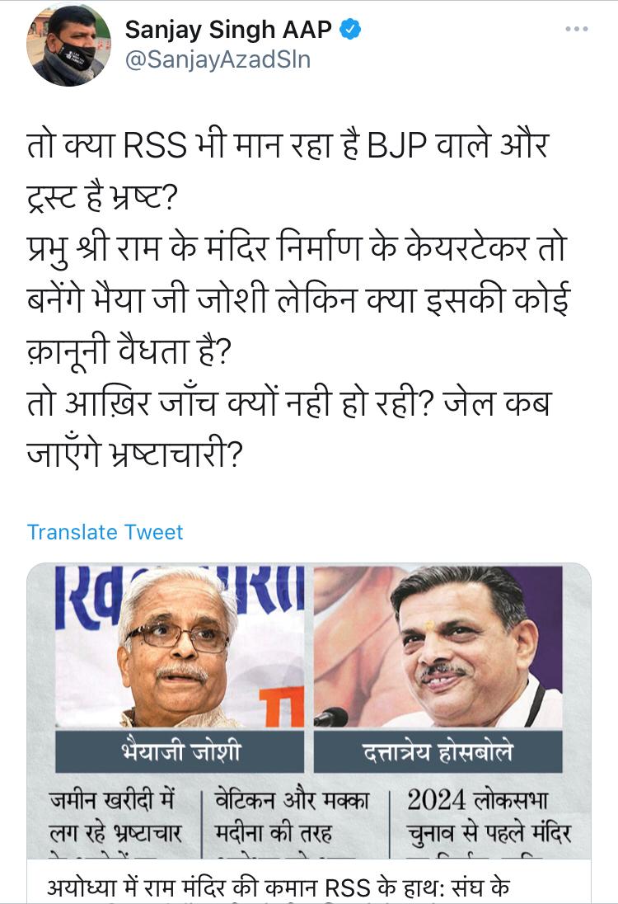Click the blue verified badge

point(350,29)
